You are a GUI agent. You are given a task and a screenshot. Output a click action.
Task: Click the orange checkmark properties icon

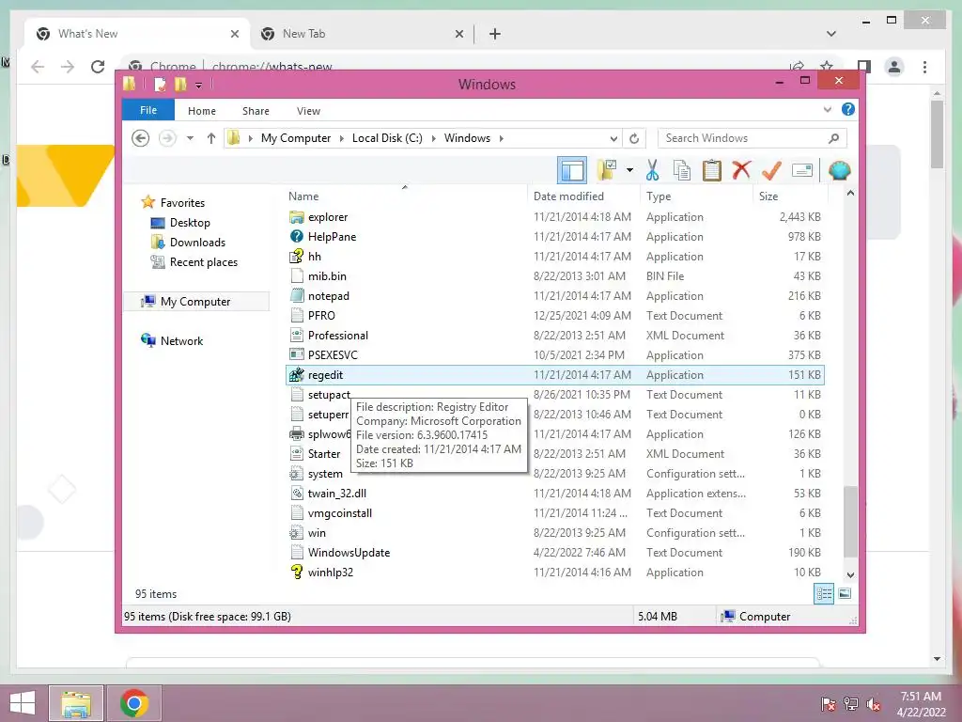pyautogui.click(x=771, y=170)
